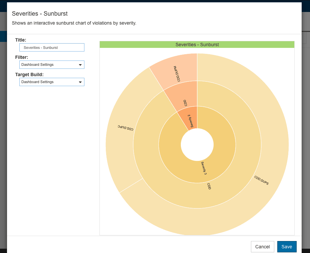Click the white center of the sunburst
310x253 pixels.
197,145
